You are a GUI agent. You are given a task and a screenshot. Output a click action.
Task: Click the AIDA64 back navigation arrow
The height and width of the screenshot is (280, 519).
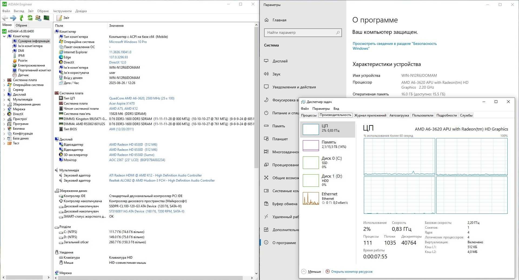(5, 18)
